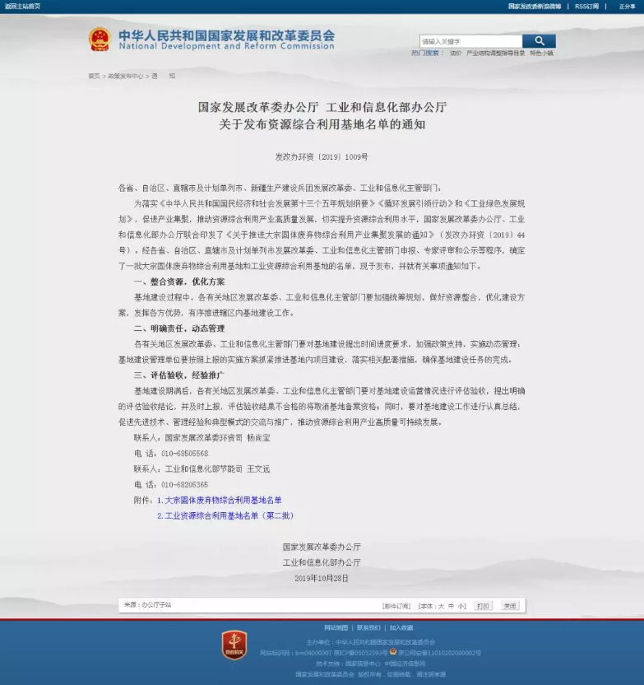Click the red 党政机关 shield badge
The image size is (644, 685).
234,645
